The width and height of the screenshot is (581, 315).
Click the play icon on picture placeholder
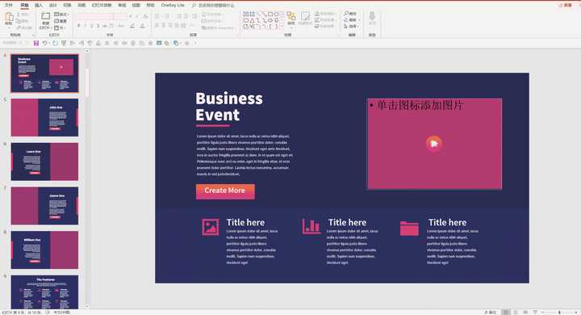(x=434, y=144)
